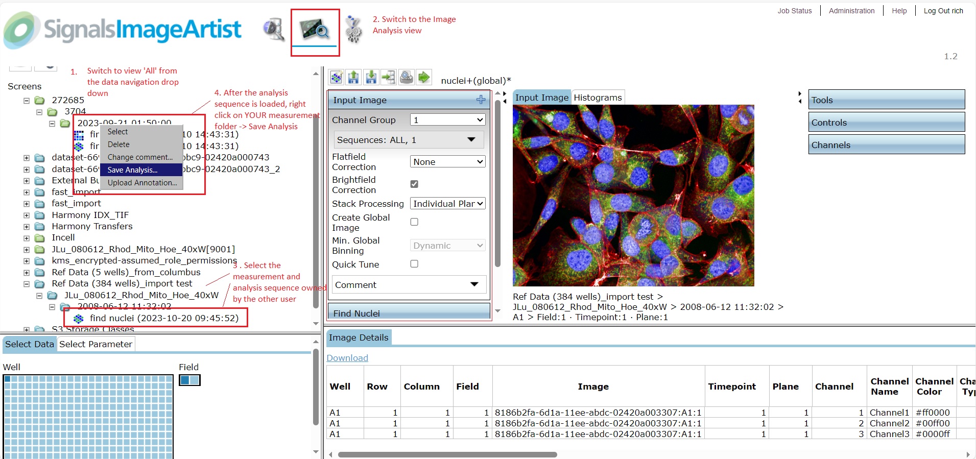Open the Image Details tab
The width and height of the screenshot is (976, 459).
point(359,337)
